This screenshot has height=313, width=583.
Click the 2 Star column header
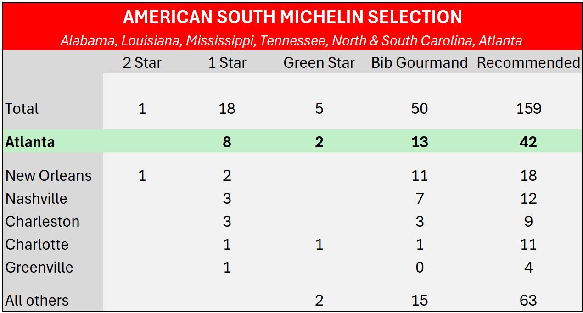pyautogui.click(x=142, y=63)
